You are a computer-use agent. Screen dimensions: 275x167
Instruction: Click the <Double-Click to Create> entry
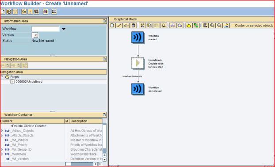(28, 126)
